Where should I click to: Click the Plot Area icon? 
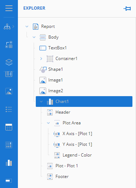(x=57, y=123)
